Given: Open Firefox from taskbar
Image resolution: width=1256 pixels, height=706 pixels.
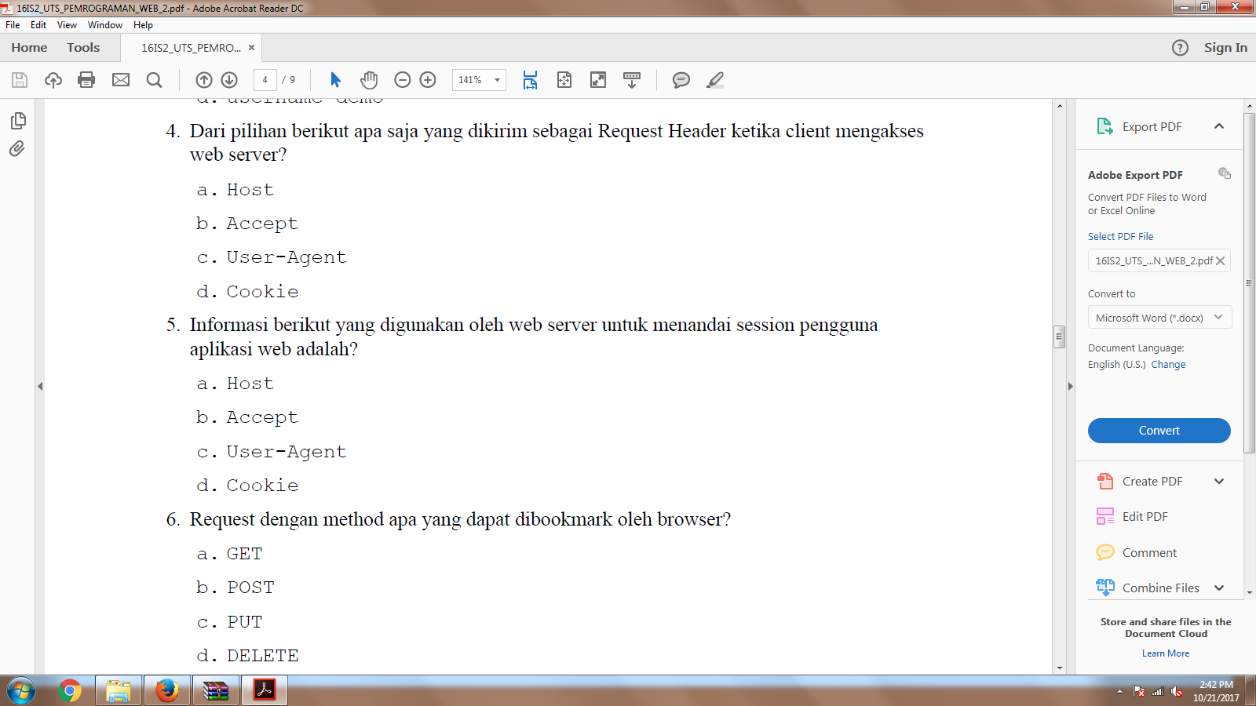Looking at the screenshot, I should (x=167, y=691).
